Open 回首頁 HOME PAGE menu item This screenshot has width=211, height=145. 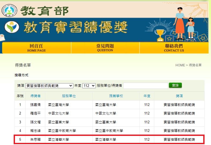(36, 48)
